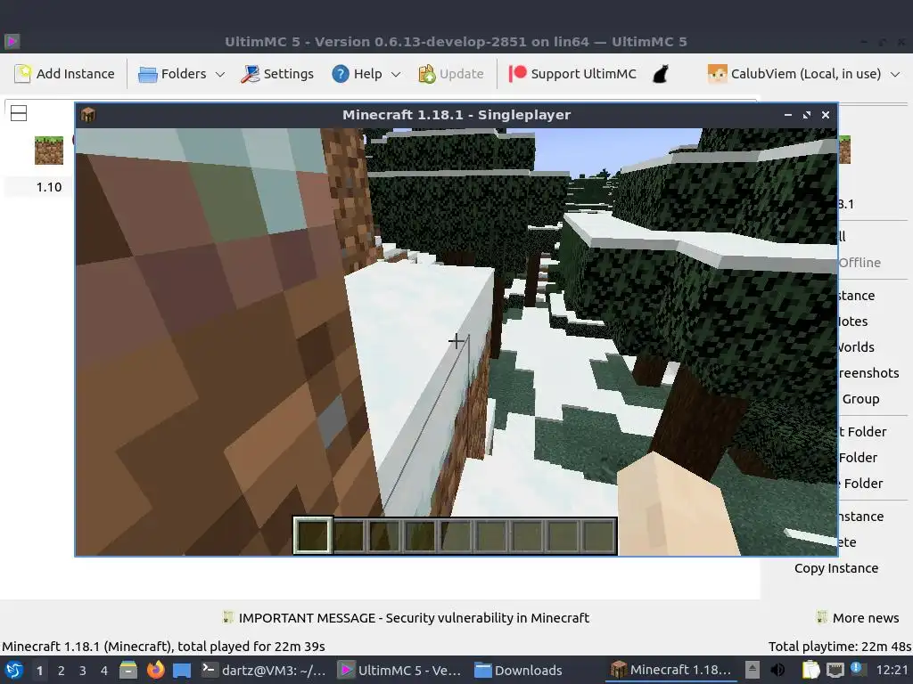Select the 1.10 instance grass block icon
The width and height of the screenshot is (913, 684).
coord(49,150)
